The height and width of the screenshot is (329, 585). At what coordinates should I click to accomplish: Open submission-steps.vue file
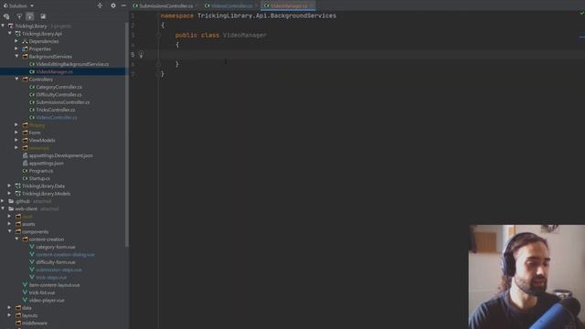58,270
